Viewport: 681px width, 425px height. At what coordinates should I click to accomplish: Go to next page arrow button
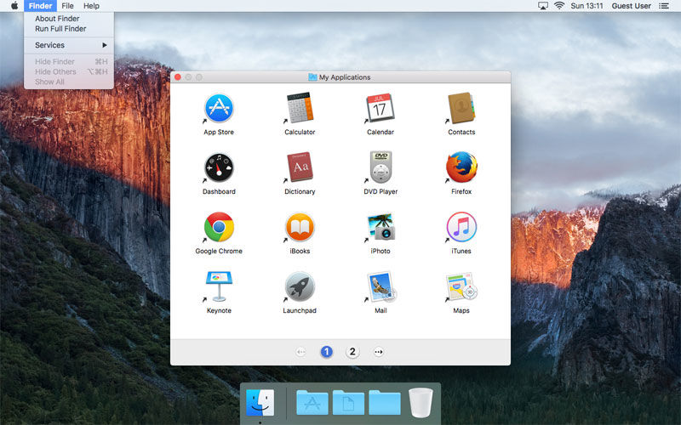379,352
